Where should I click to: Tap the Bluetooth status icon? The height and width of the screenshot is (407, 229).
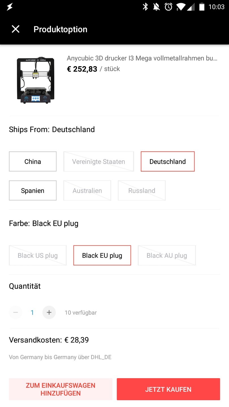[145, 7]
